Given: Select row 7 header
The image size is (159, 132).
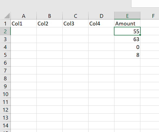Looking at the screenshot, I should [5, 70].
